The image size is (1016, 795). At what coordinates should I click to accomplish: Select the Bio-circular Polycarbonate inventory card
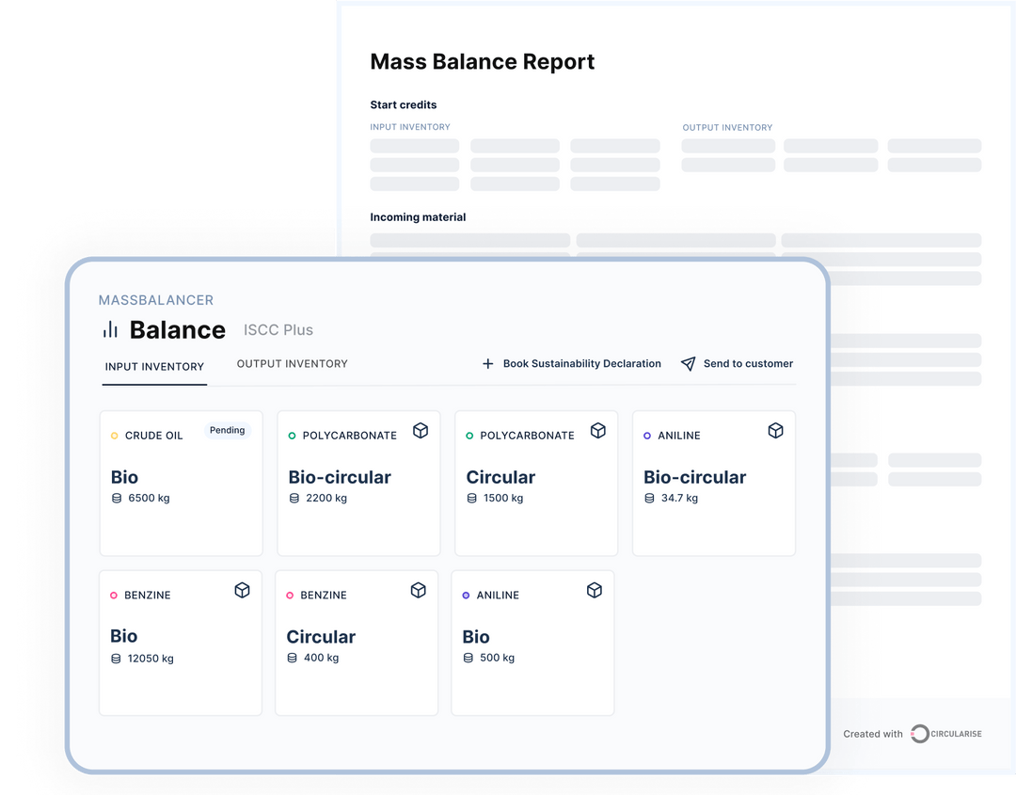point(358,483)
